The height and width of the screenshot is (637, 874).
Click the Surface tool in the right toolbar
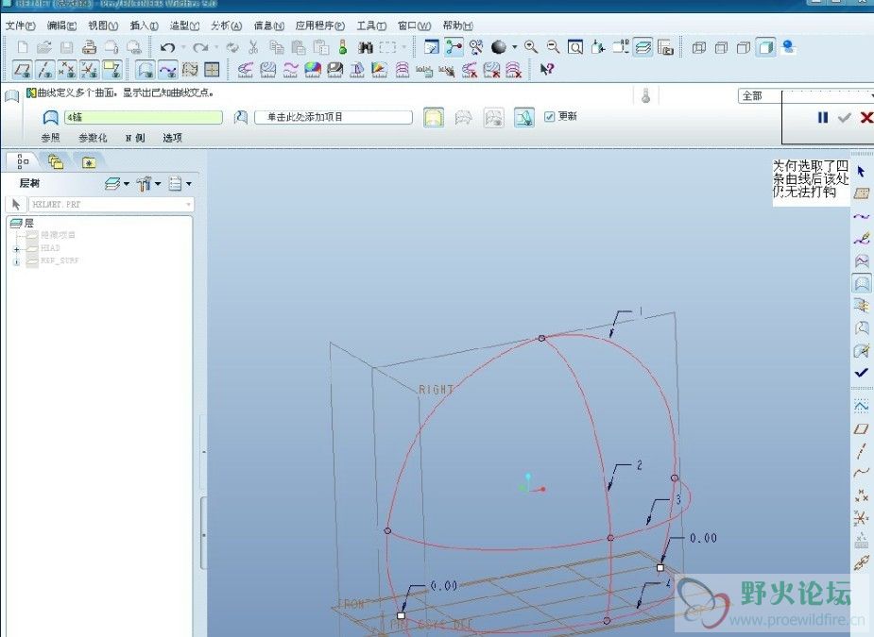[x=861, y=283]
